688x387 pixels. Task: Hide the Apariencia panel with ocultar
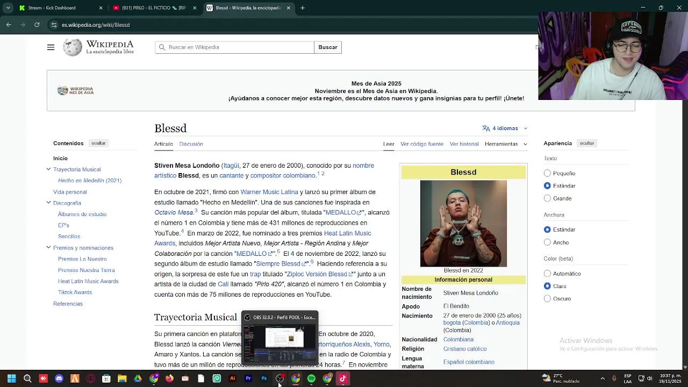pyautogui.click(x=587, y=143)
